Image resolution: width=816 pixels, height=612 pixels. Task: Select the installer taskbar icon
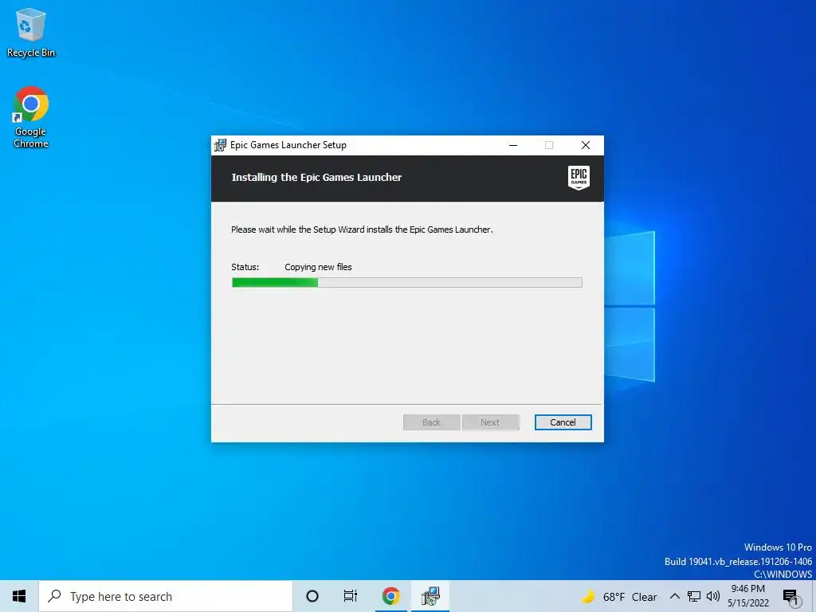(430, 596)
